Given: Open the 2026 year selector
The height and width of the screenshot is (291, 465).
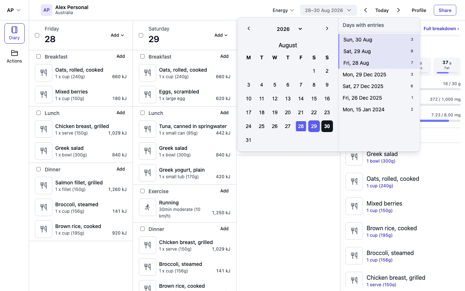Looking at the screenshot, I should [x=289, y=29].
